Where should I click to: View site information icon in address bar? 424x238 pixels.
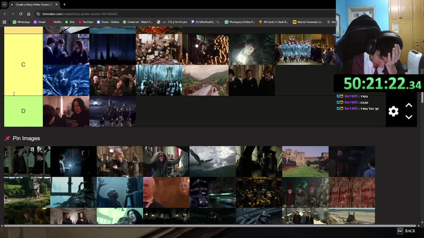coord(38,14)
